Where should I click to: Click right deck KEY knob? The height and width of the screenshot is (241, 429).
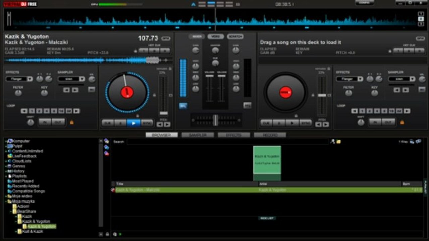pos(375,93)
